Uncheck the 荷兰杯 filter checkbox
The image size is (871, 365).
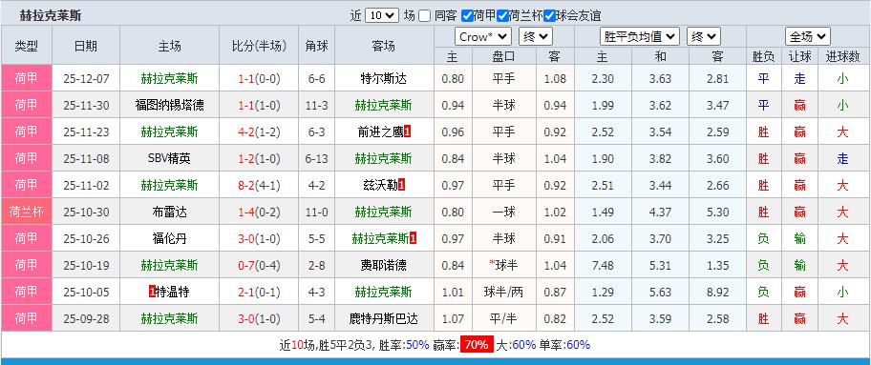[x=502, y=15]
